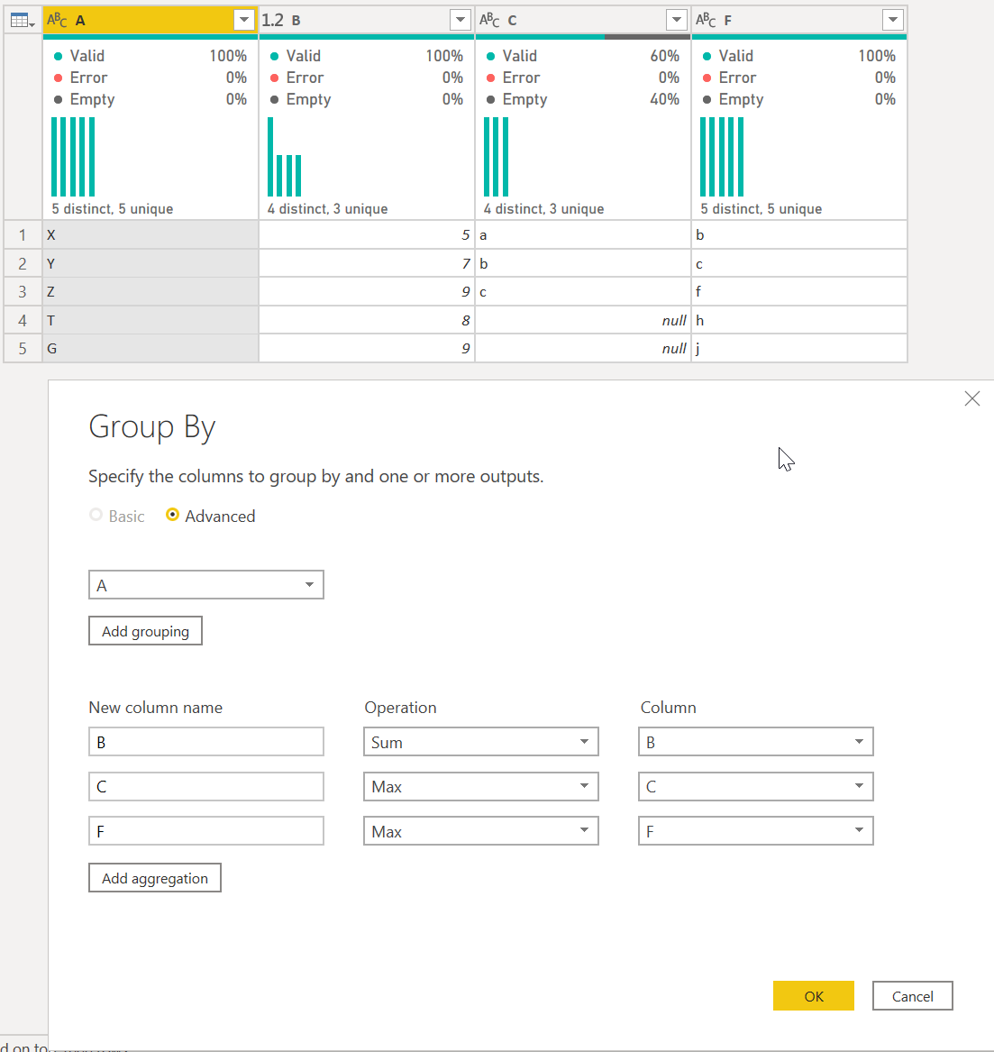Click the ABC data type icon of column C

pyautogui.click(x=489, y=20)
